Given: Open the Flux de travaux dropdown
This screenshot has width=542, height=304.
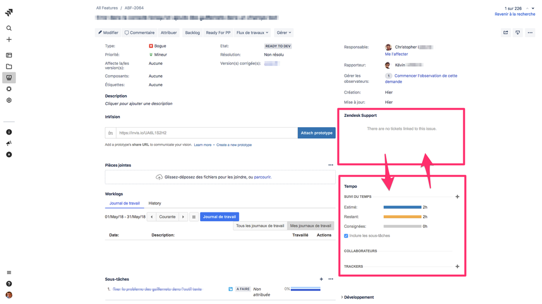Looking at the screenshot, I should pos(252,32).
